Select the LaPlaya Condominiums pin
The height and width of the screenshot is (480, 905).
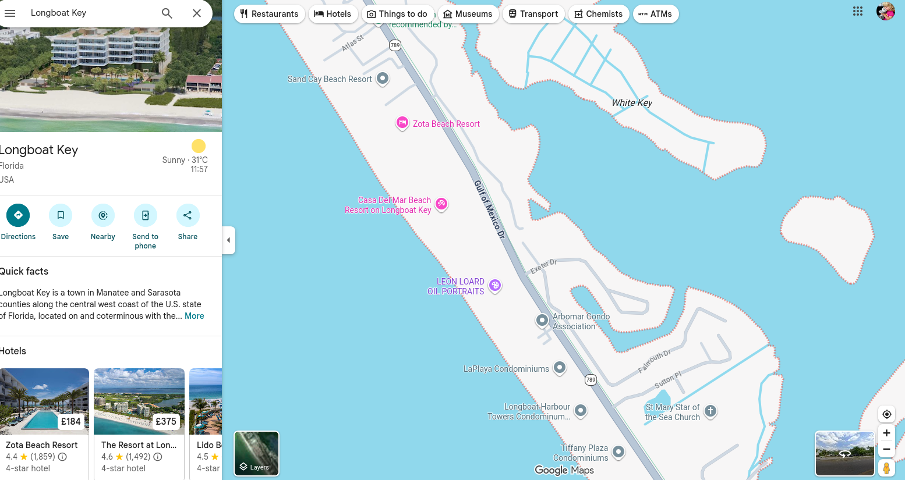[x=560, y=368]
